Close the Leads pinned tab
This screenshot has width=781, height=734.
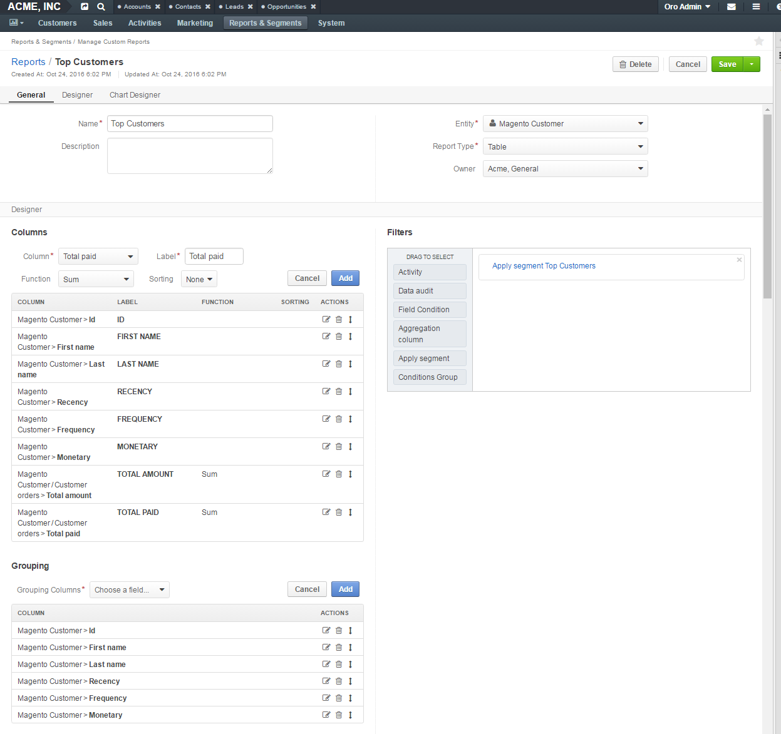[x=251, y=7]
